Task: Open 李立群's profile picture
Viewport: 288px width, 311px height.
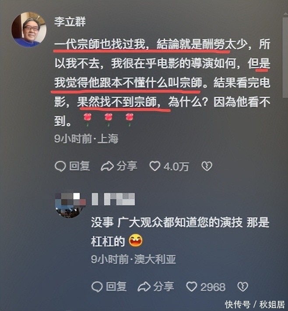Action: (x=29, y=29)
